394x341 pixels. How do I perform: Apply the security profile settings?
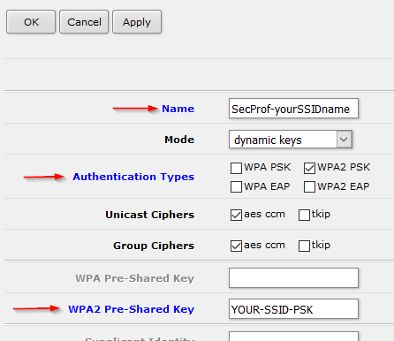(137, 22)
